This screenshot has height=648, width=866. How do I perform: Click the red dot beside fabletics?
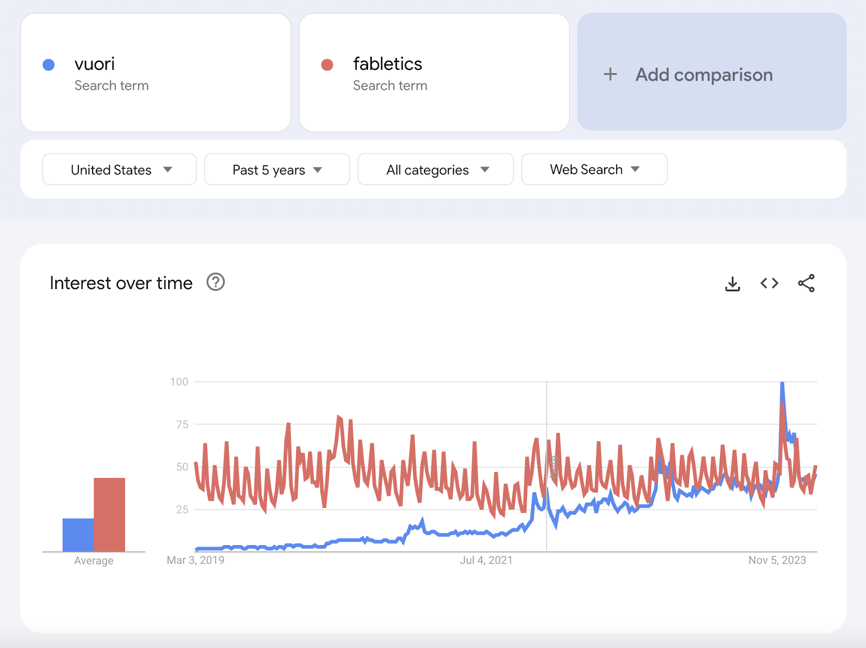pyautogui.click(x=327, y=65)
